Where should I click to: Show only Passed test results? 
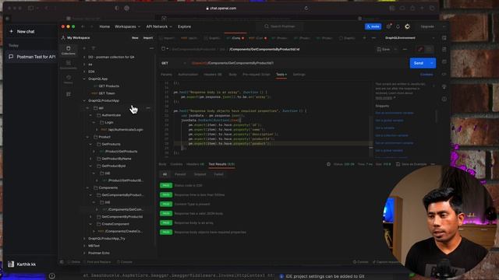tap(180, 174)
